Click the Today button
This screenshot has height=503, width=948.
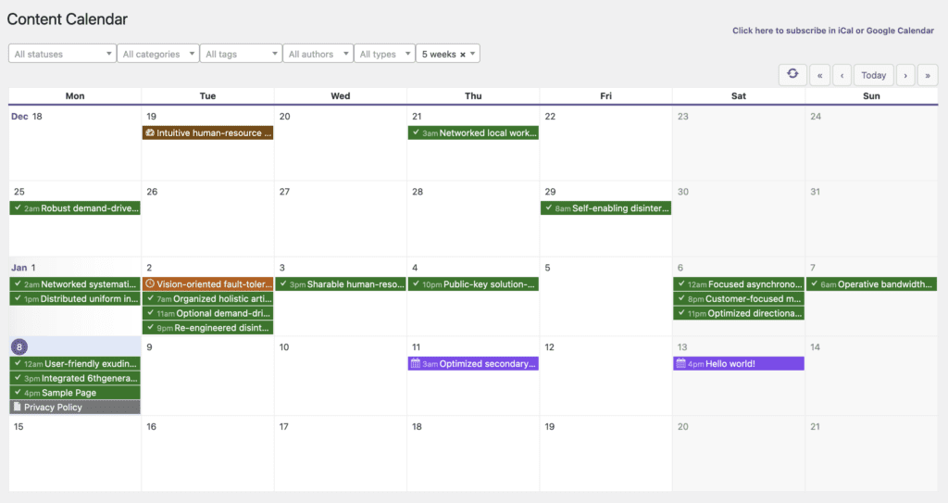point(874,75)
